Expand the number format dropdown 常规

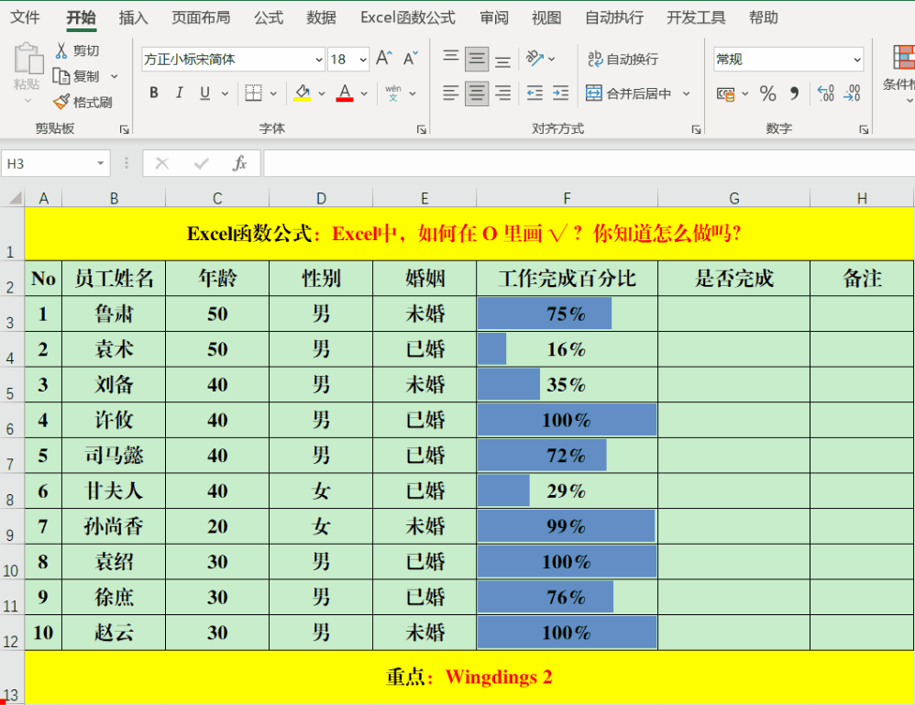[856, 60]
